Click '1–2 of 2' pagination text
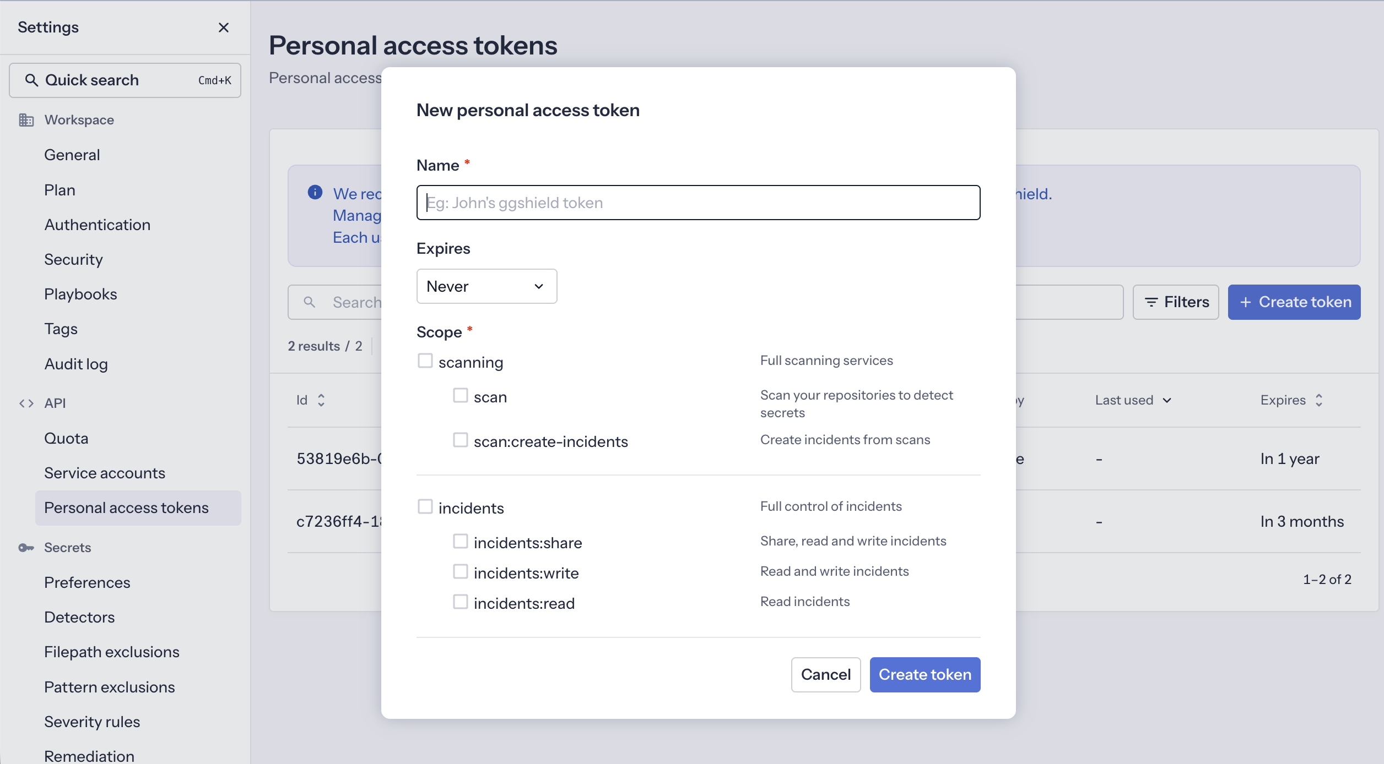 (x=1327, y=580)
